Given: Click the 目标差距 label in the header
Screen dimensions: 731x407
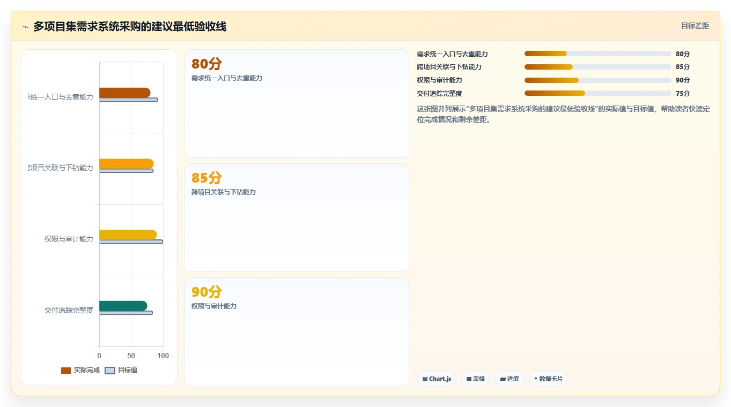Looking at the screenshot, I should coord(695,26).
